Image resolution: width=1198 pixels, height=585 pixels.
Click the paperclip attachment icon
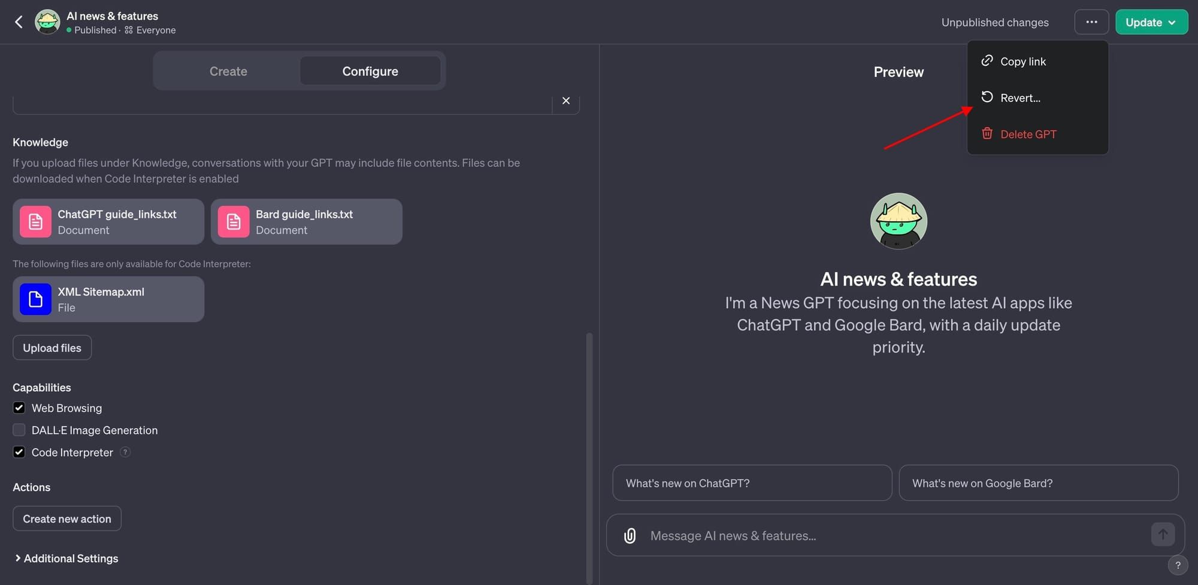(x=630, y=535)
